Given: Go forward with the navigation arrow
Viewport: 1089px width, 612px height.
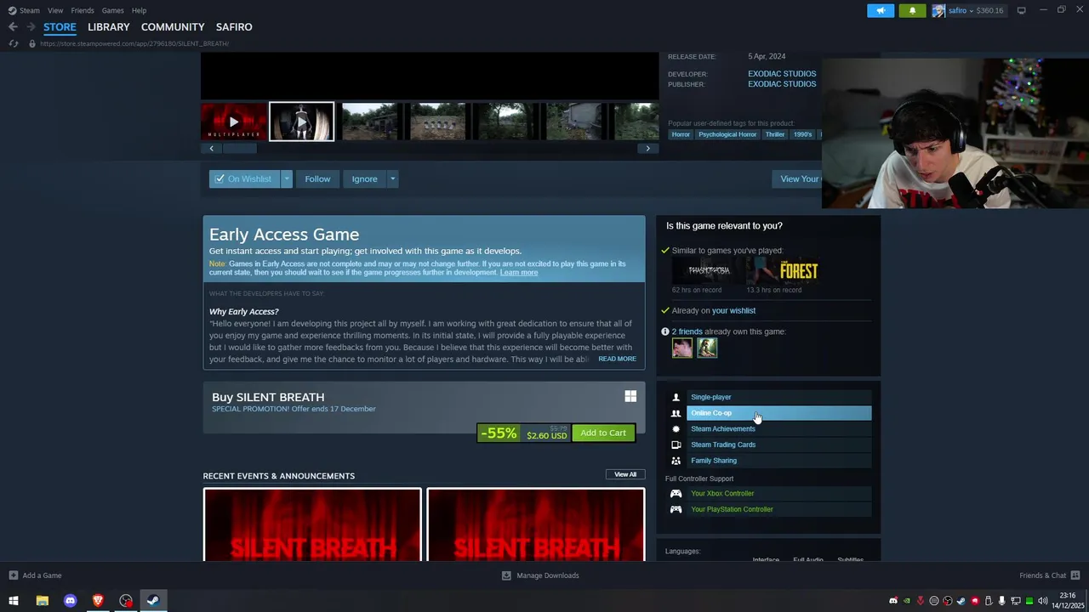Looking at the screenshot, I should click(x=31, y=26).
